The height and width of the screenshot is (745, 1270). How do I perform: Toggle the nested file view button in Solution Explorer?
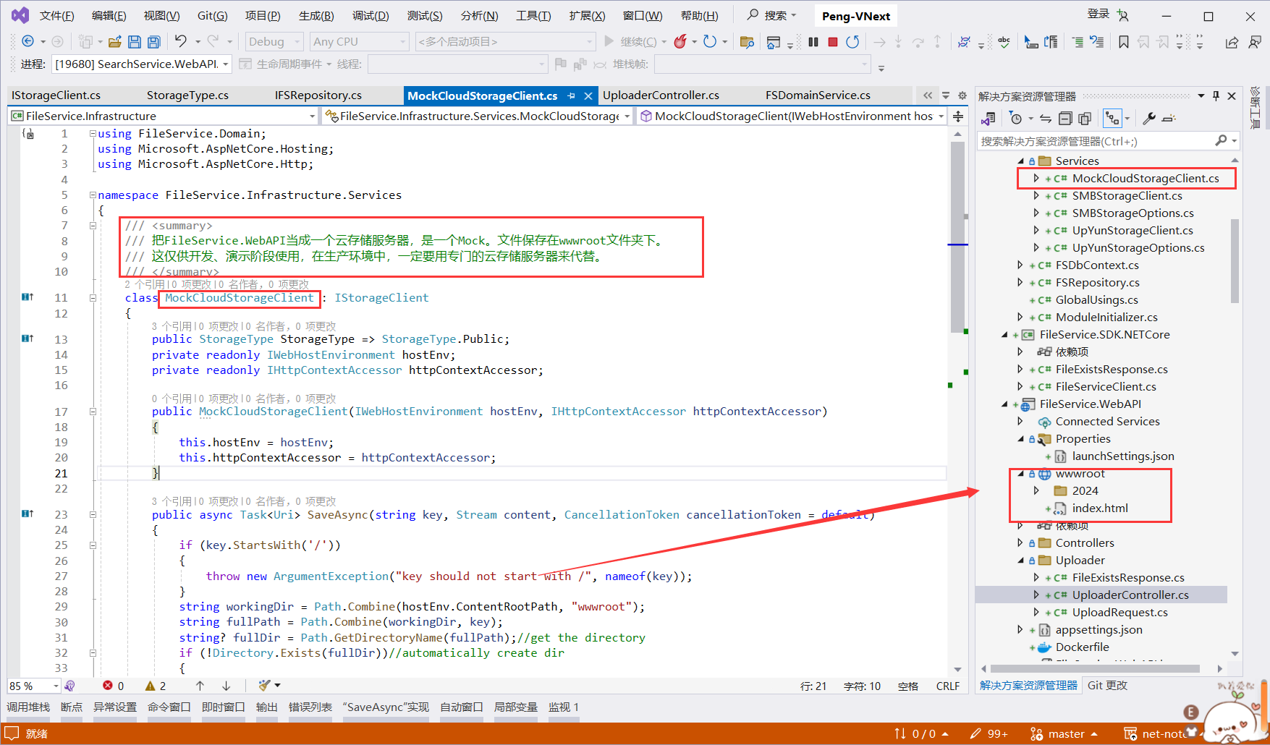click(x=1112, y=118)
